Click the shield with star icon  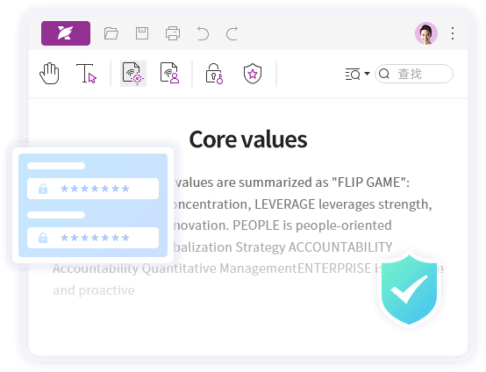(253, 74)
